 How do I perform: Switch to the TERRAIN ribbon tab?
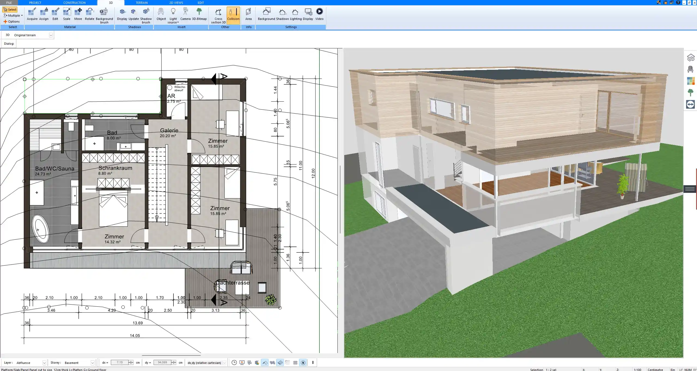142,3
